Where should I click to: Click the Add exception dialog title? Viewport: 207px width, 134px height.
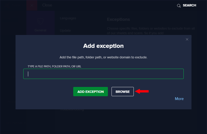[x=103, y=46]
